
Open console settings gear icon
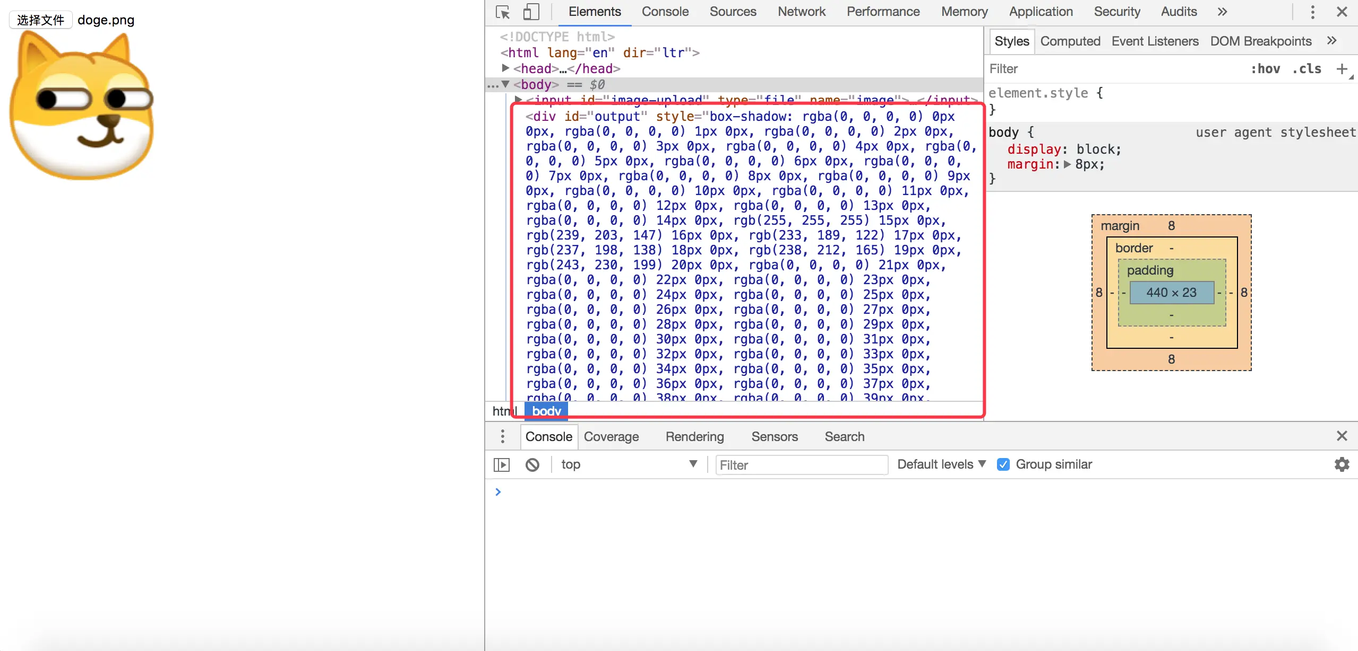coord(1342,465)
